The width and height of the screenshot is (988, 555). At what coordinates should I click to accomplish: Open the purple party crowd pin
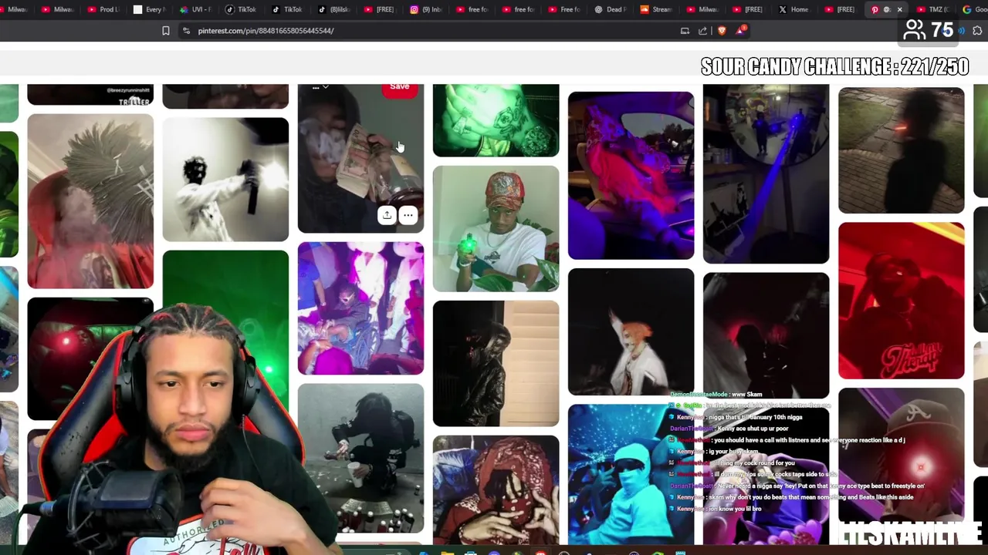coord(360,308)
